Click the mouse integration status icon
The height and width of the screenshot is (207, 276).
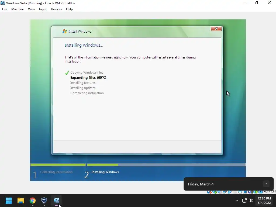(x=256, y=192)
